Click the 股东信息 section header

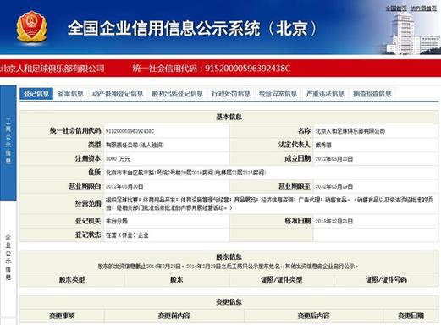(229, 256)
